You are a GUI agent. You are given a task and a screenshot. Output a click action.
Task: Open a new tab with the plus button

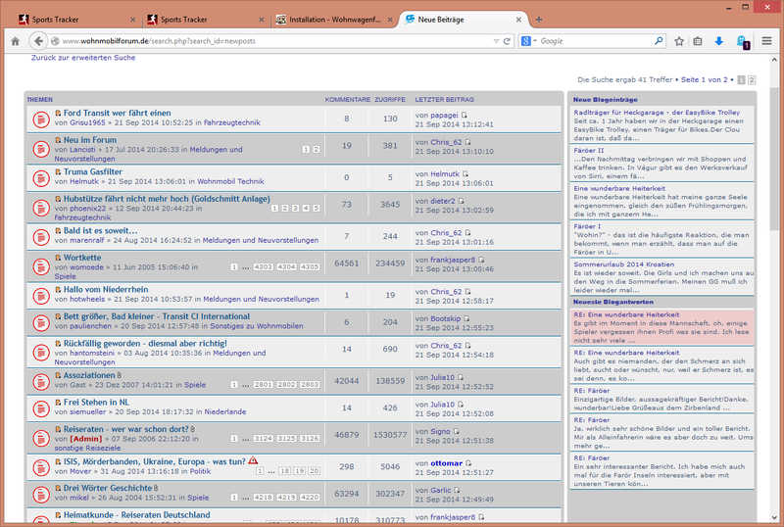click(x=538, y=20)
